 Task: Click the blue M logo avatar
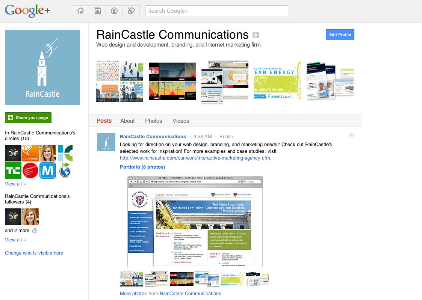point(48,170)
